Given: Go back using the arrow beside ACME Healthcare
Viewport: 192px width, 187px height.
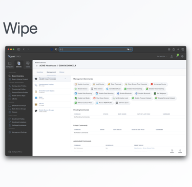Looking at the screenshot, I should (x=37, y=66).
